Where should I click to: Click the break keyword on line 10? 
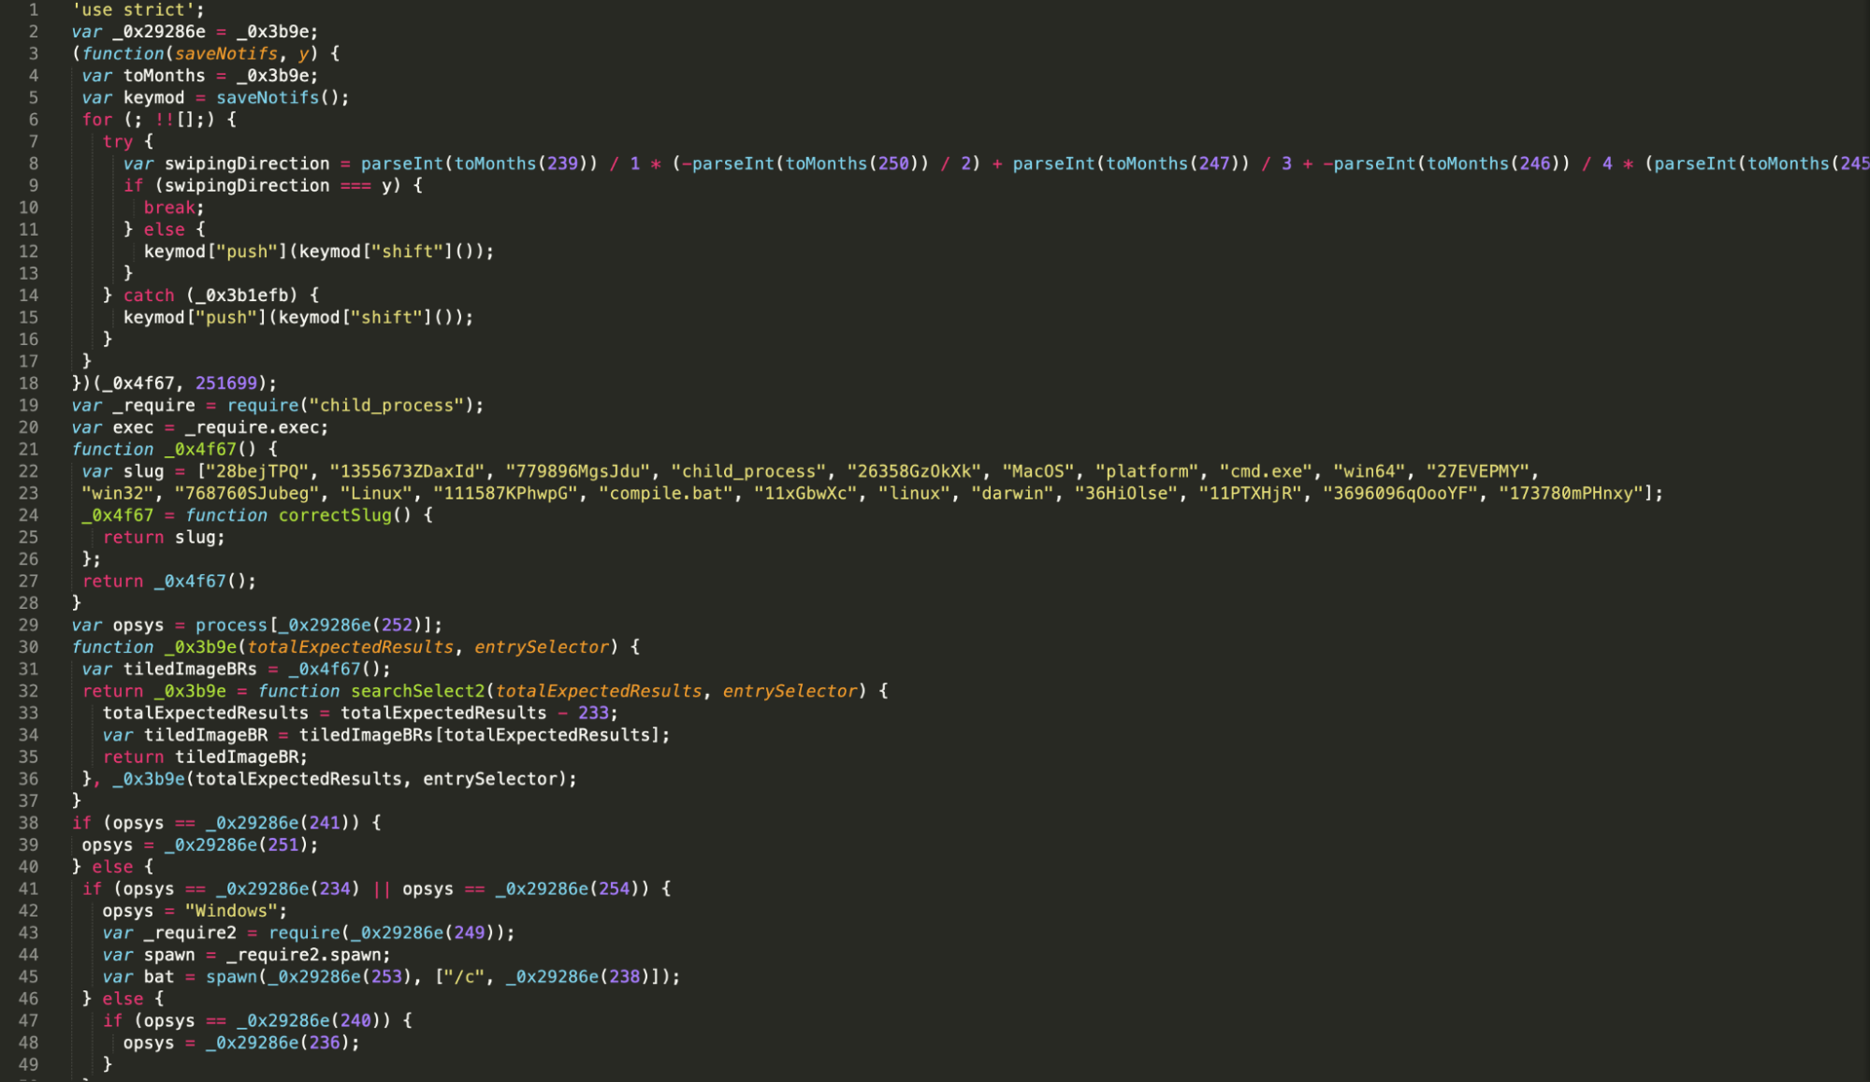169,208
